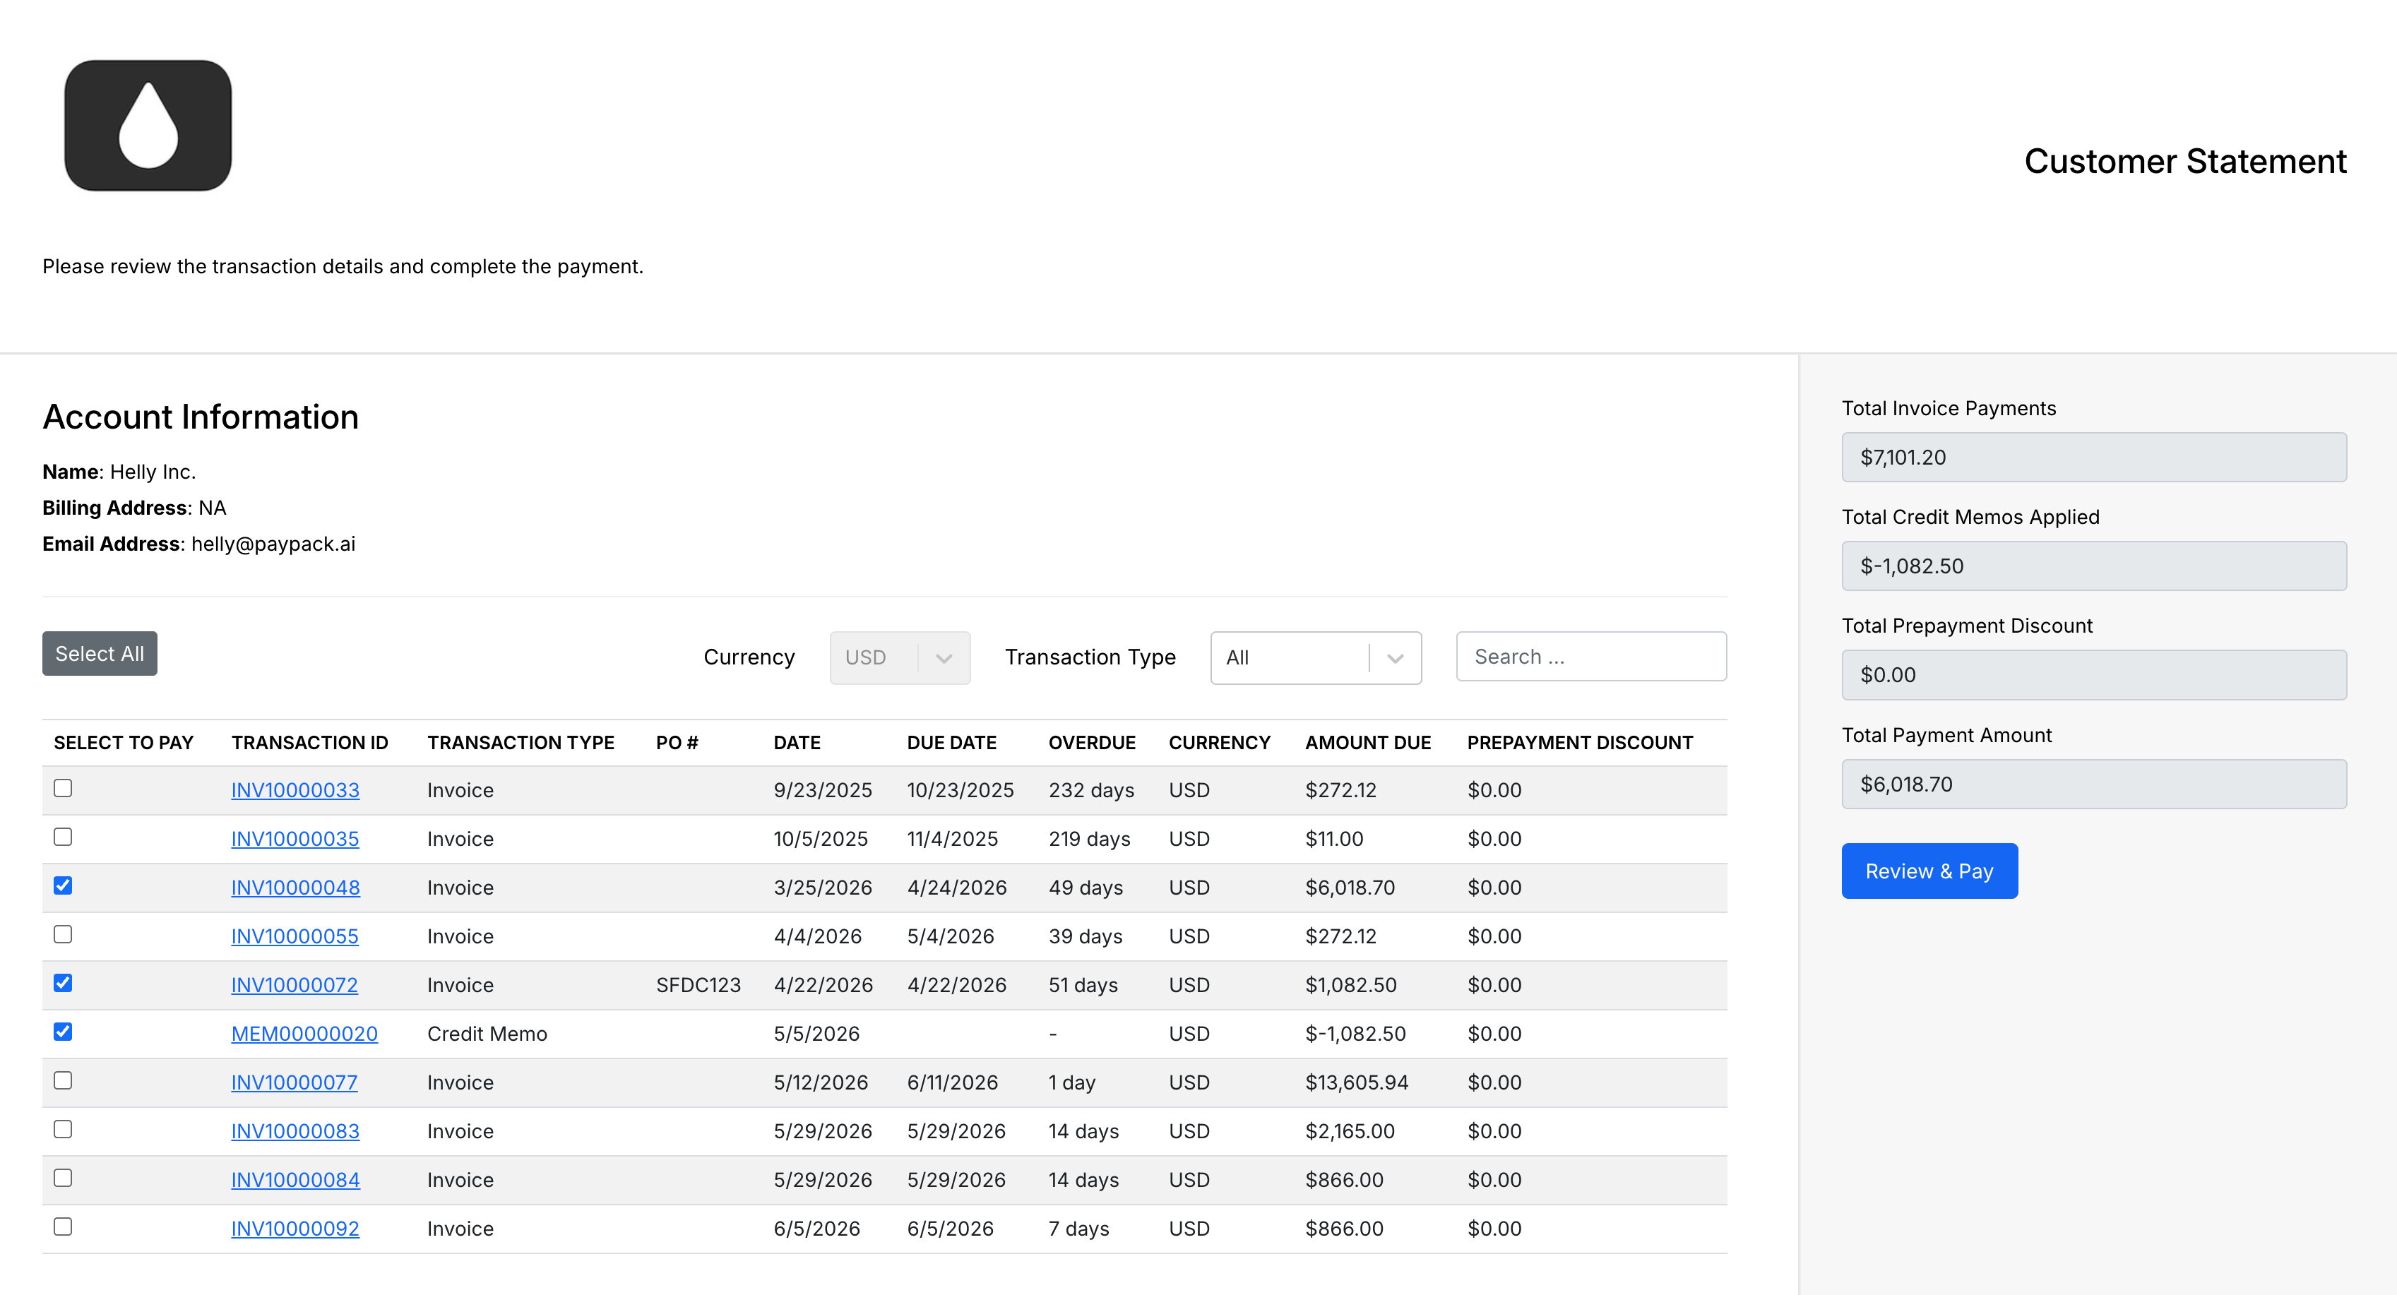Click the water drop company logo
Image resolution: width=2397 pixels, height=1295 pixels.
click(148, 126)
